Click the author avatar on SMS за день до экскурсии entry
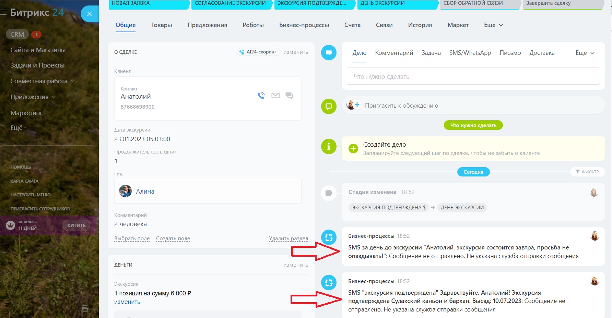Image resolution: width=612 pixels, height=318 pixels. [x=595, y=236]
